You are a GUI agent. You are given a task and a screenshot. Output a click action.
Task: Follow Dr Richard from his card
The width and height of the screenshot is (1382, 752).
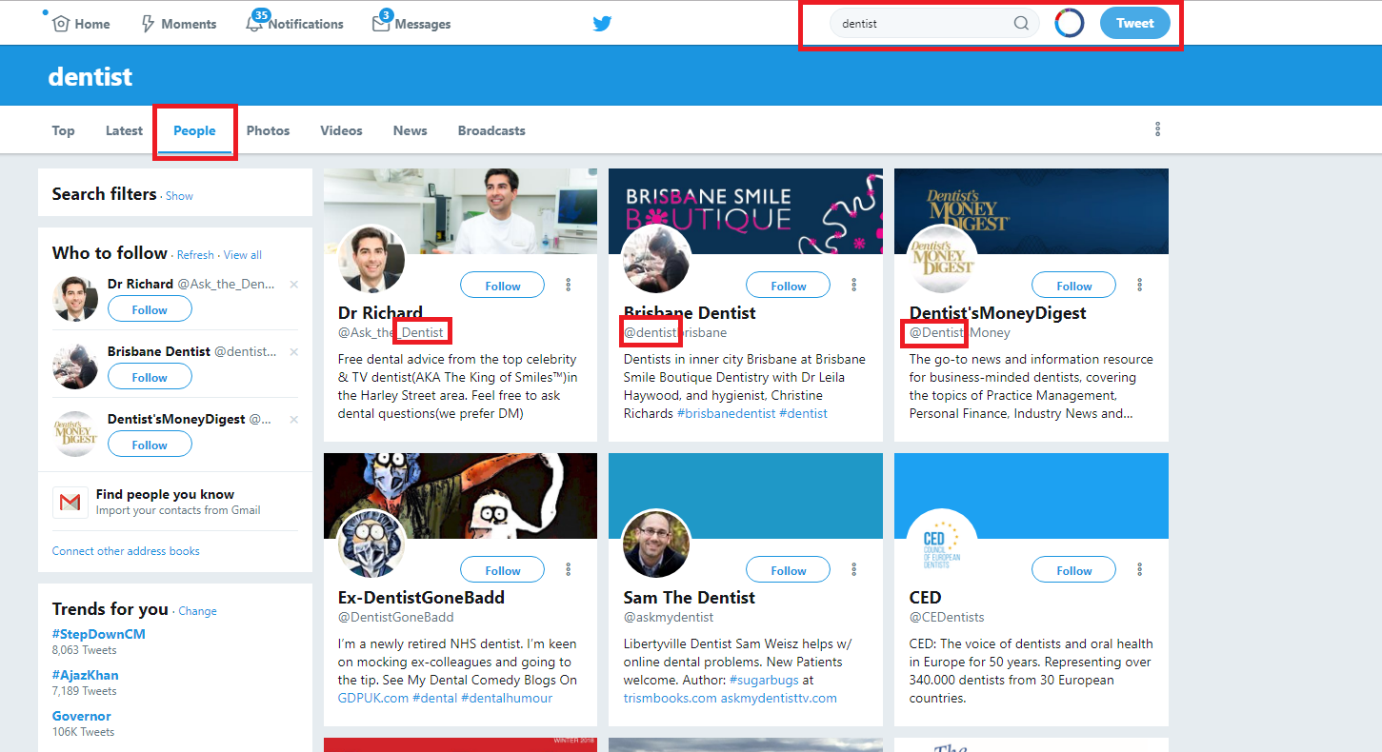(503, 286)
